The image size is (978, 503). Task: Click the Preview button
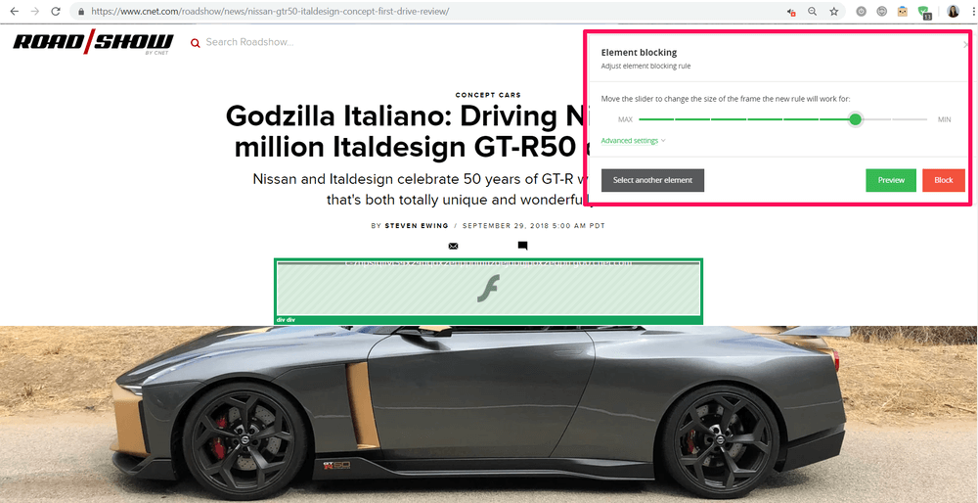click(x=891, y=180)
